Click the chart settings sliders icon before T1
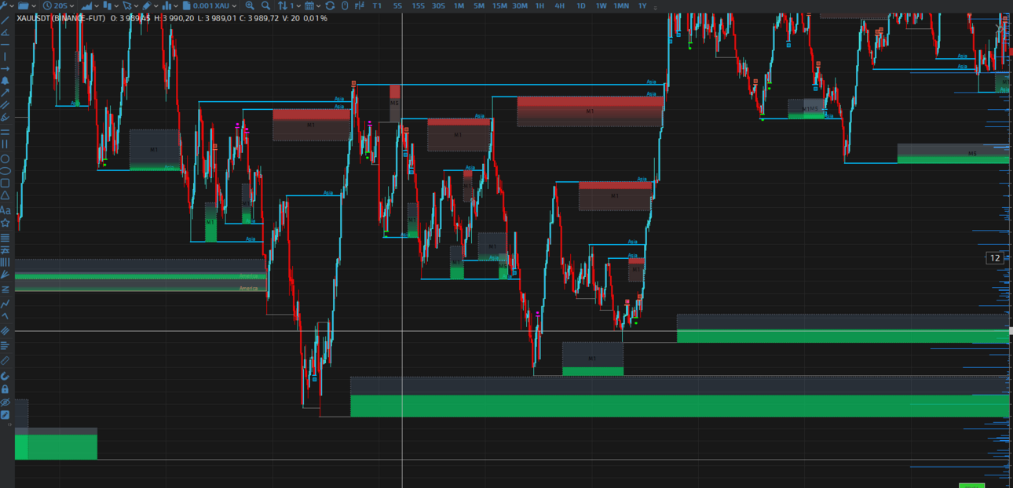The width and height of the screenshot is (1013, 488). point(360,5)
